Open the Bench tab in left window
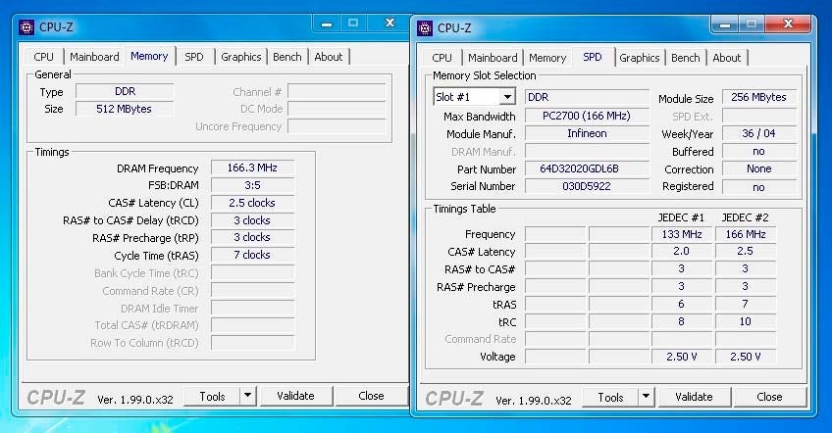Image resolution: width=832 pixels, height=433 pixels. tap(287, 57)
